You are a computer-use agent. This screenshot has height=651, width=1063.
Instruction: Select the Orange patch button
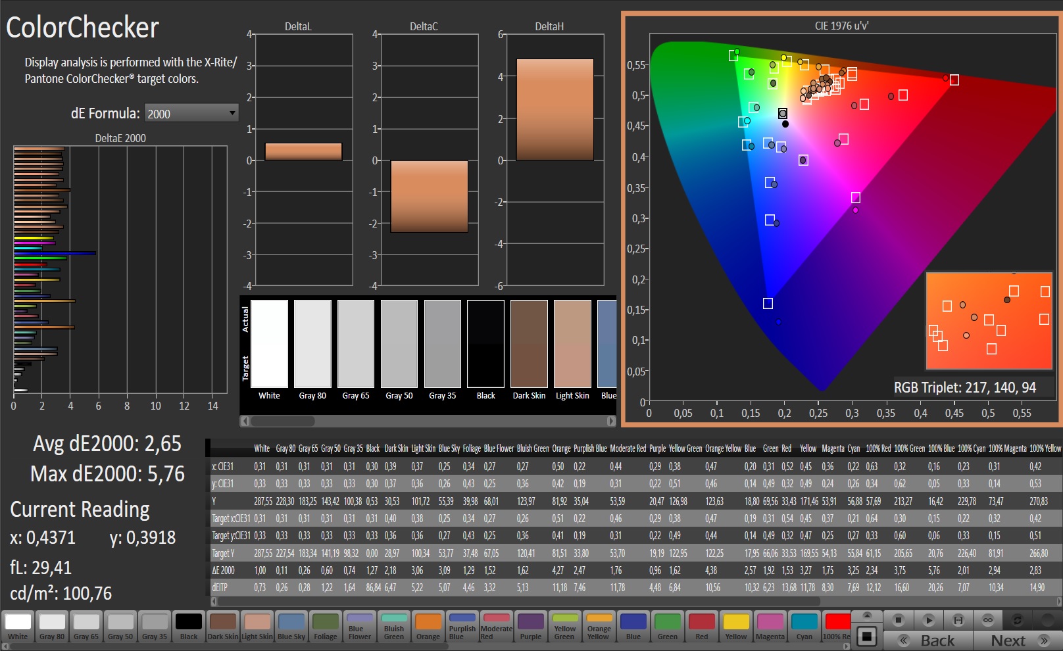[428, 627]
